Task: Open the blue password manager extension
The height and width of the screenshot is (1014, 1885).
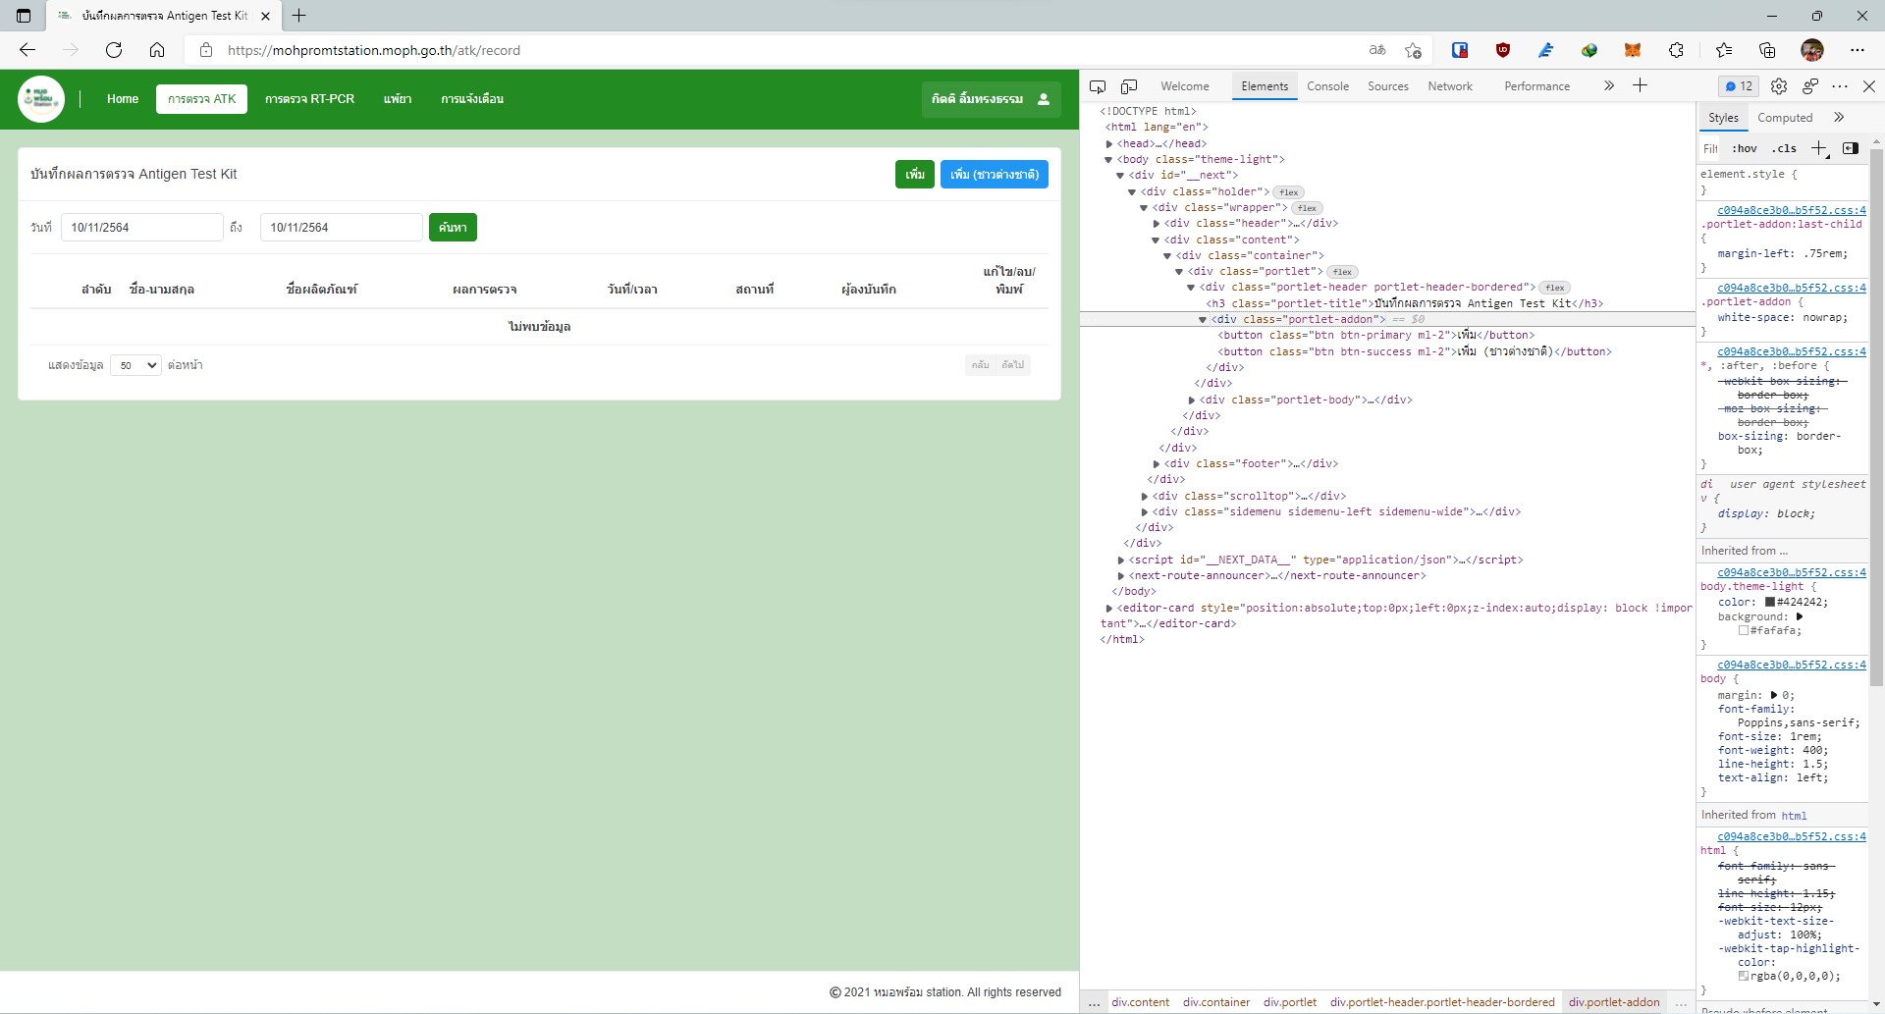Action: click(1460, 50)
